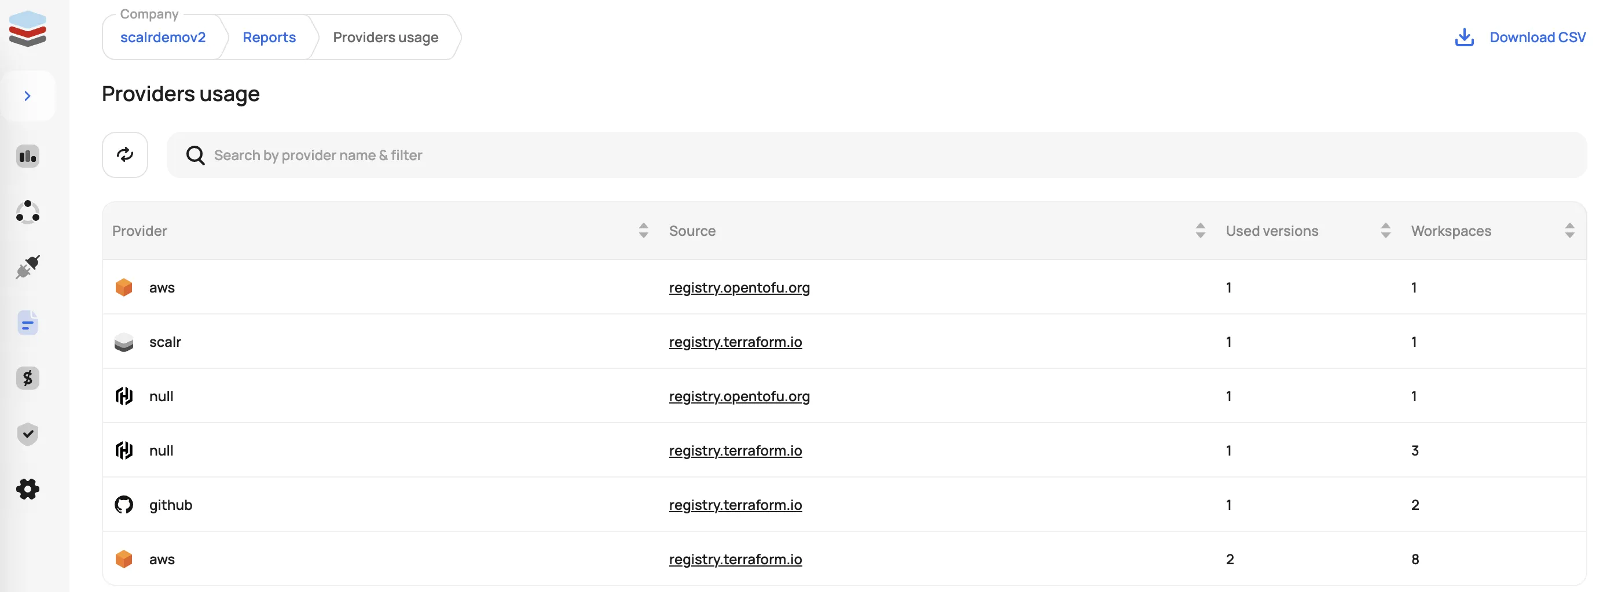The image size is (1607, 592).
Task: Click the Scalr logo icon
Action: click(x=27, y=29)
